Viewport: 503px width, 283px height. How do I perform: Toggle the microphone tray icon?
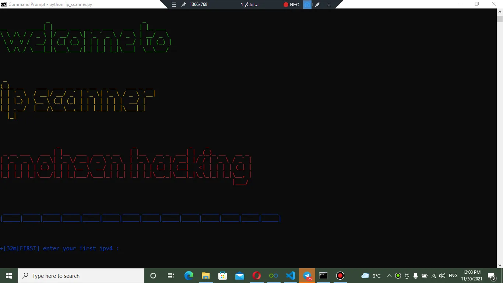point(415,276)
